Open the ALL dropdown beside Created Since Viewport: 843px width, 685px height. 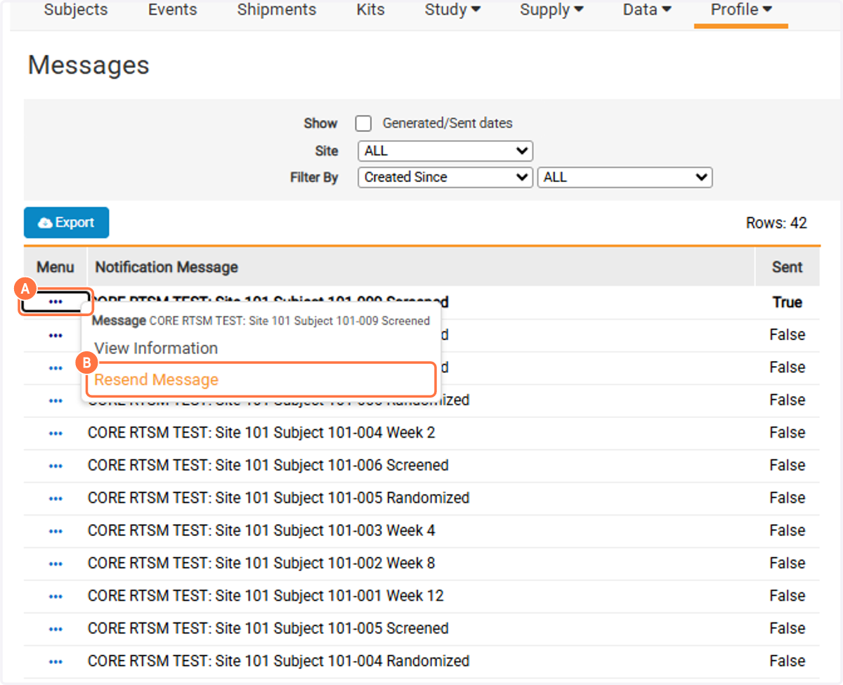point(625,178)
